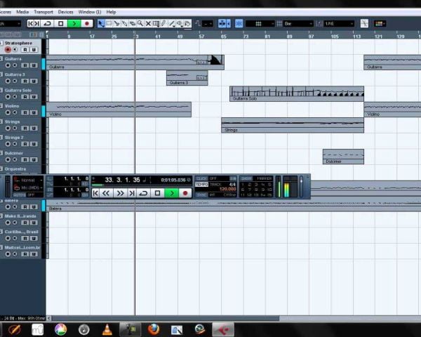Click SHOW markers button in transport
Viewport: 421px width, 337px height.
pyautogui.click(x=246, y=178)
